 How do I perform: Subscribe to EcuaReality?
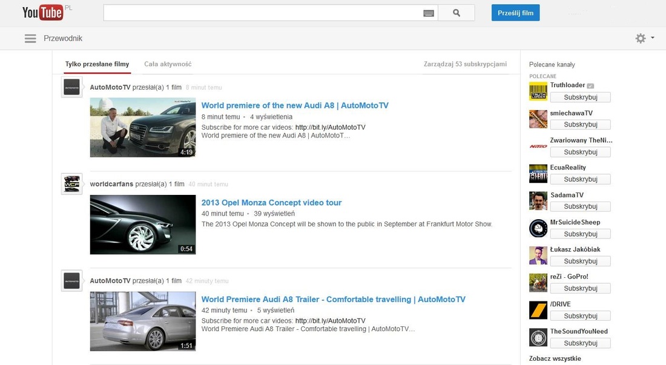[581, 179]
